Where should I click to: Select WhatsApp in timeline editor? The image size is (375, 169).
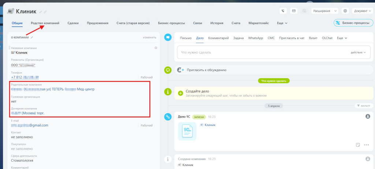[x=256, y=38]
